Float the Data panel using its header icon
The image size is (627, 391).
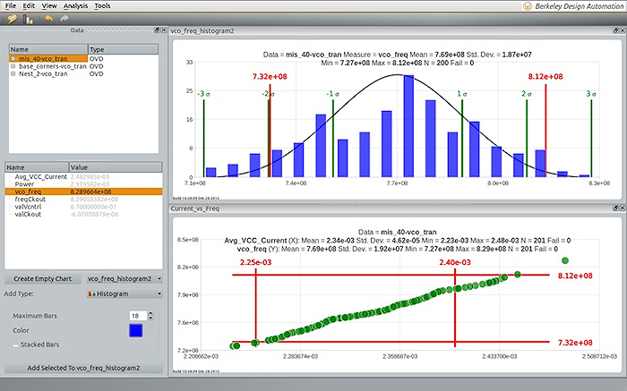pyautogui.click(x=155, y=30)
